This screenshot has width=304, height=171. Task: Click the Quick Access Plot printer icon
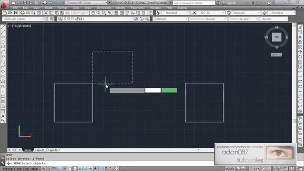(45, 3)
